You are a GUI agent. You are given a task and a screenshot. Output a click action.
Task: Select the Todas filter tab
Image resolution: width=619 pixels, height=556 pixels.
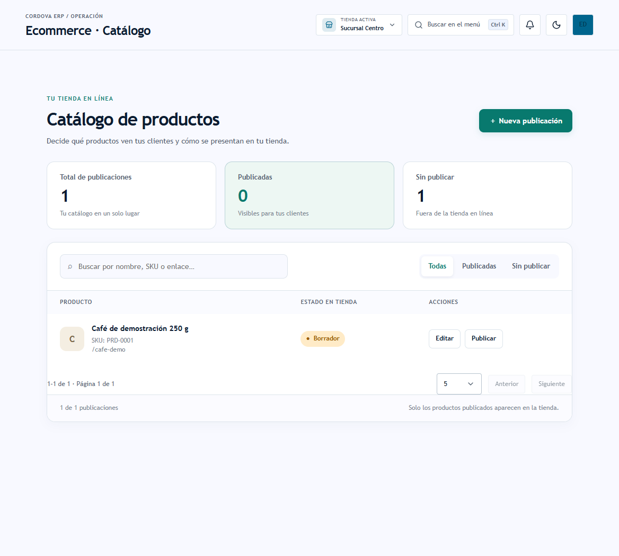(437, 266)
